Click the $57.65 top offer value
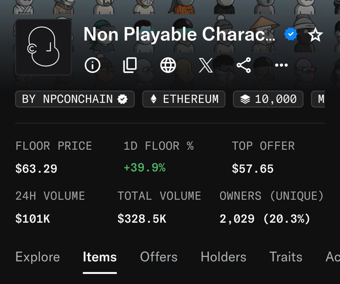This screenshot has width=340, height=284. (252, 169)
